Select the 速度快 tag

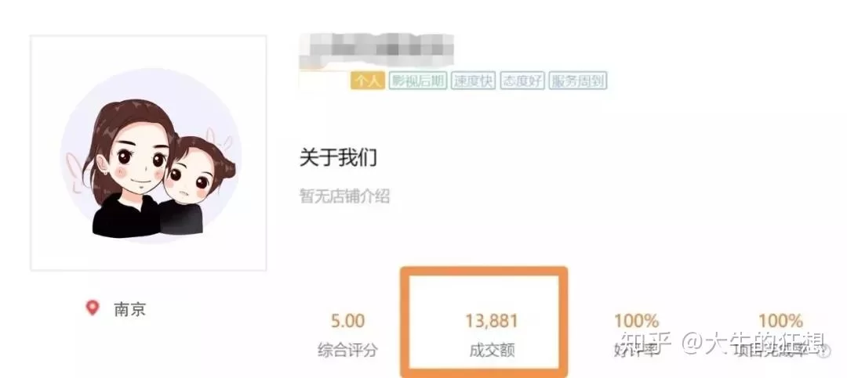click(473, 81)
